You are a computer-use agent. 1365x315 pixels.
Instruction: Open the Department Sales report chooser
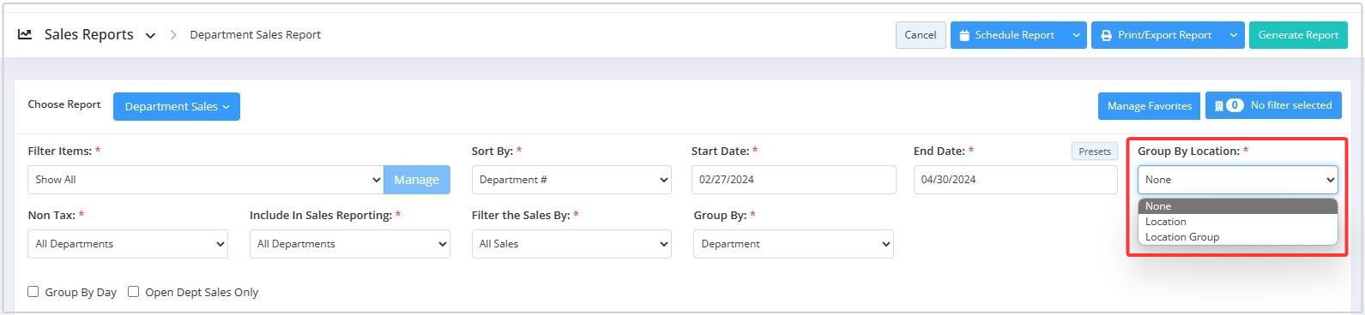pyautogui.click(x=177, y=106)
